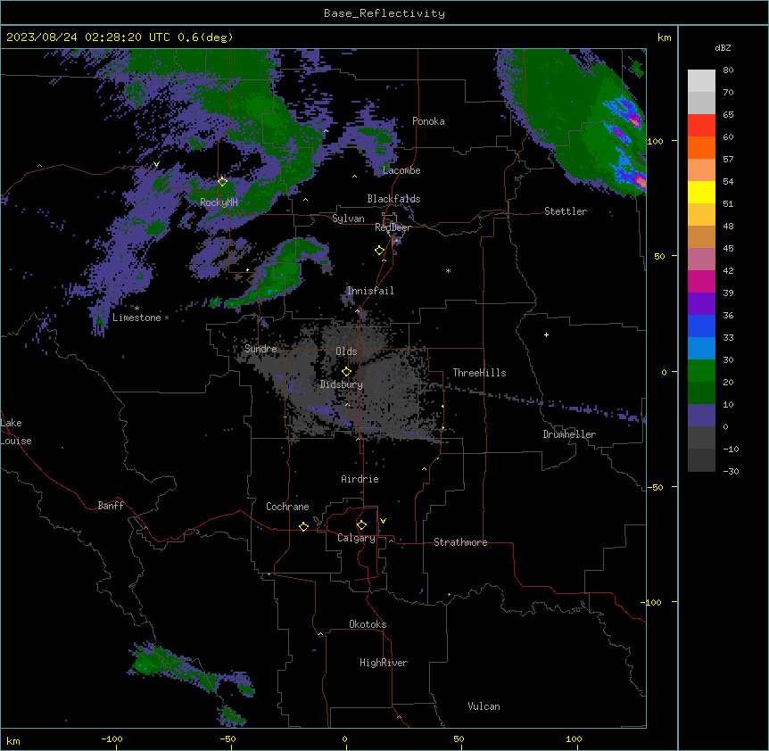This screenshot has width=769, height=751.
Task: Select the yellow diamond marker south of RedDeer
Action: coord(379,251)
